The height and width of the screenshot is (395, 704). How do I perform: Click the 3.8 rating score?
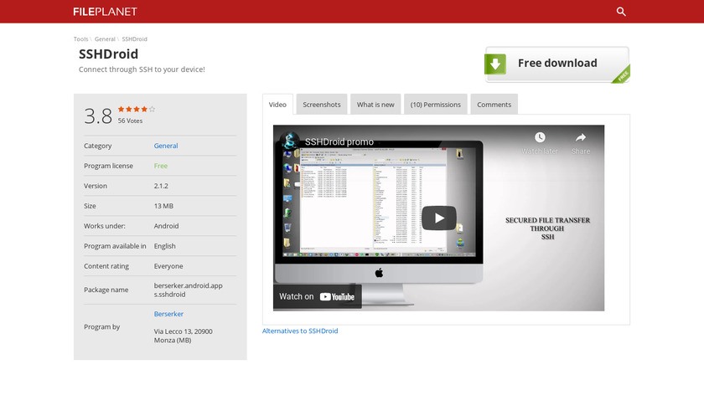click(98, 116)
